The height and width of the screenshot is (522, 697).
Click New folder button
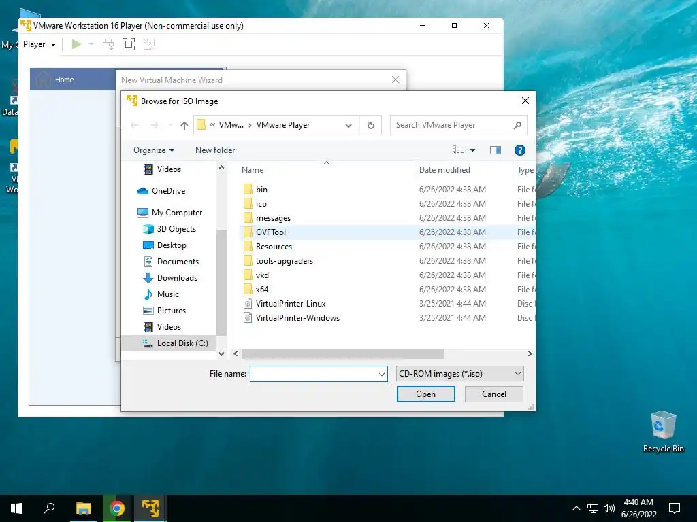215,150
